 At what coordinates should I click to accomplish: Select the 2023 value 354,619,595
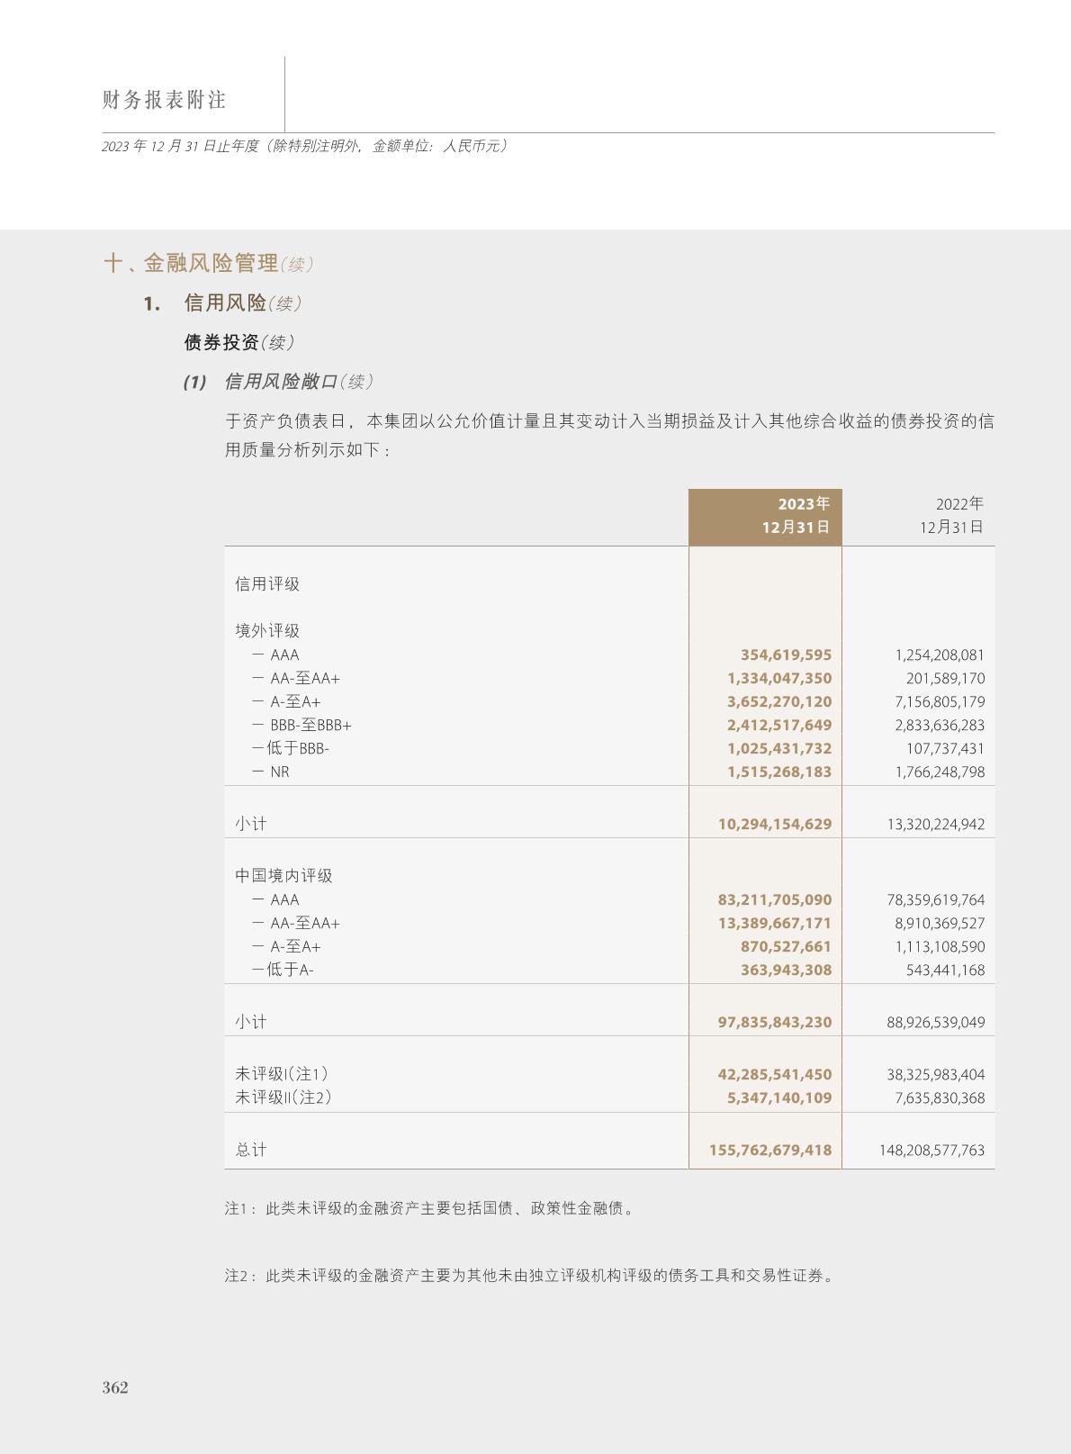click(786, 655)
